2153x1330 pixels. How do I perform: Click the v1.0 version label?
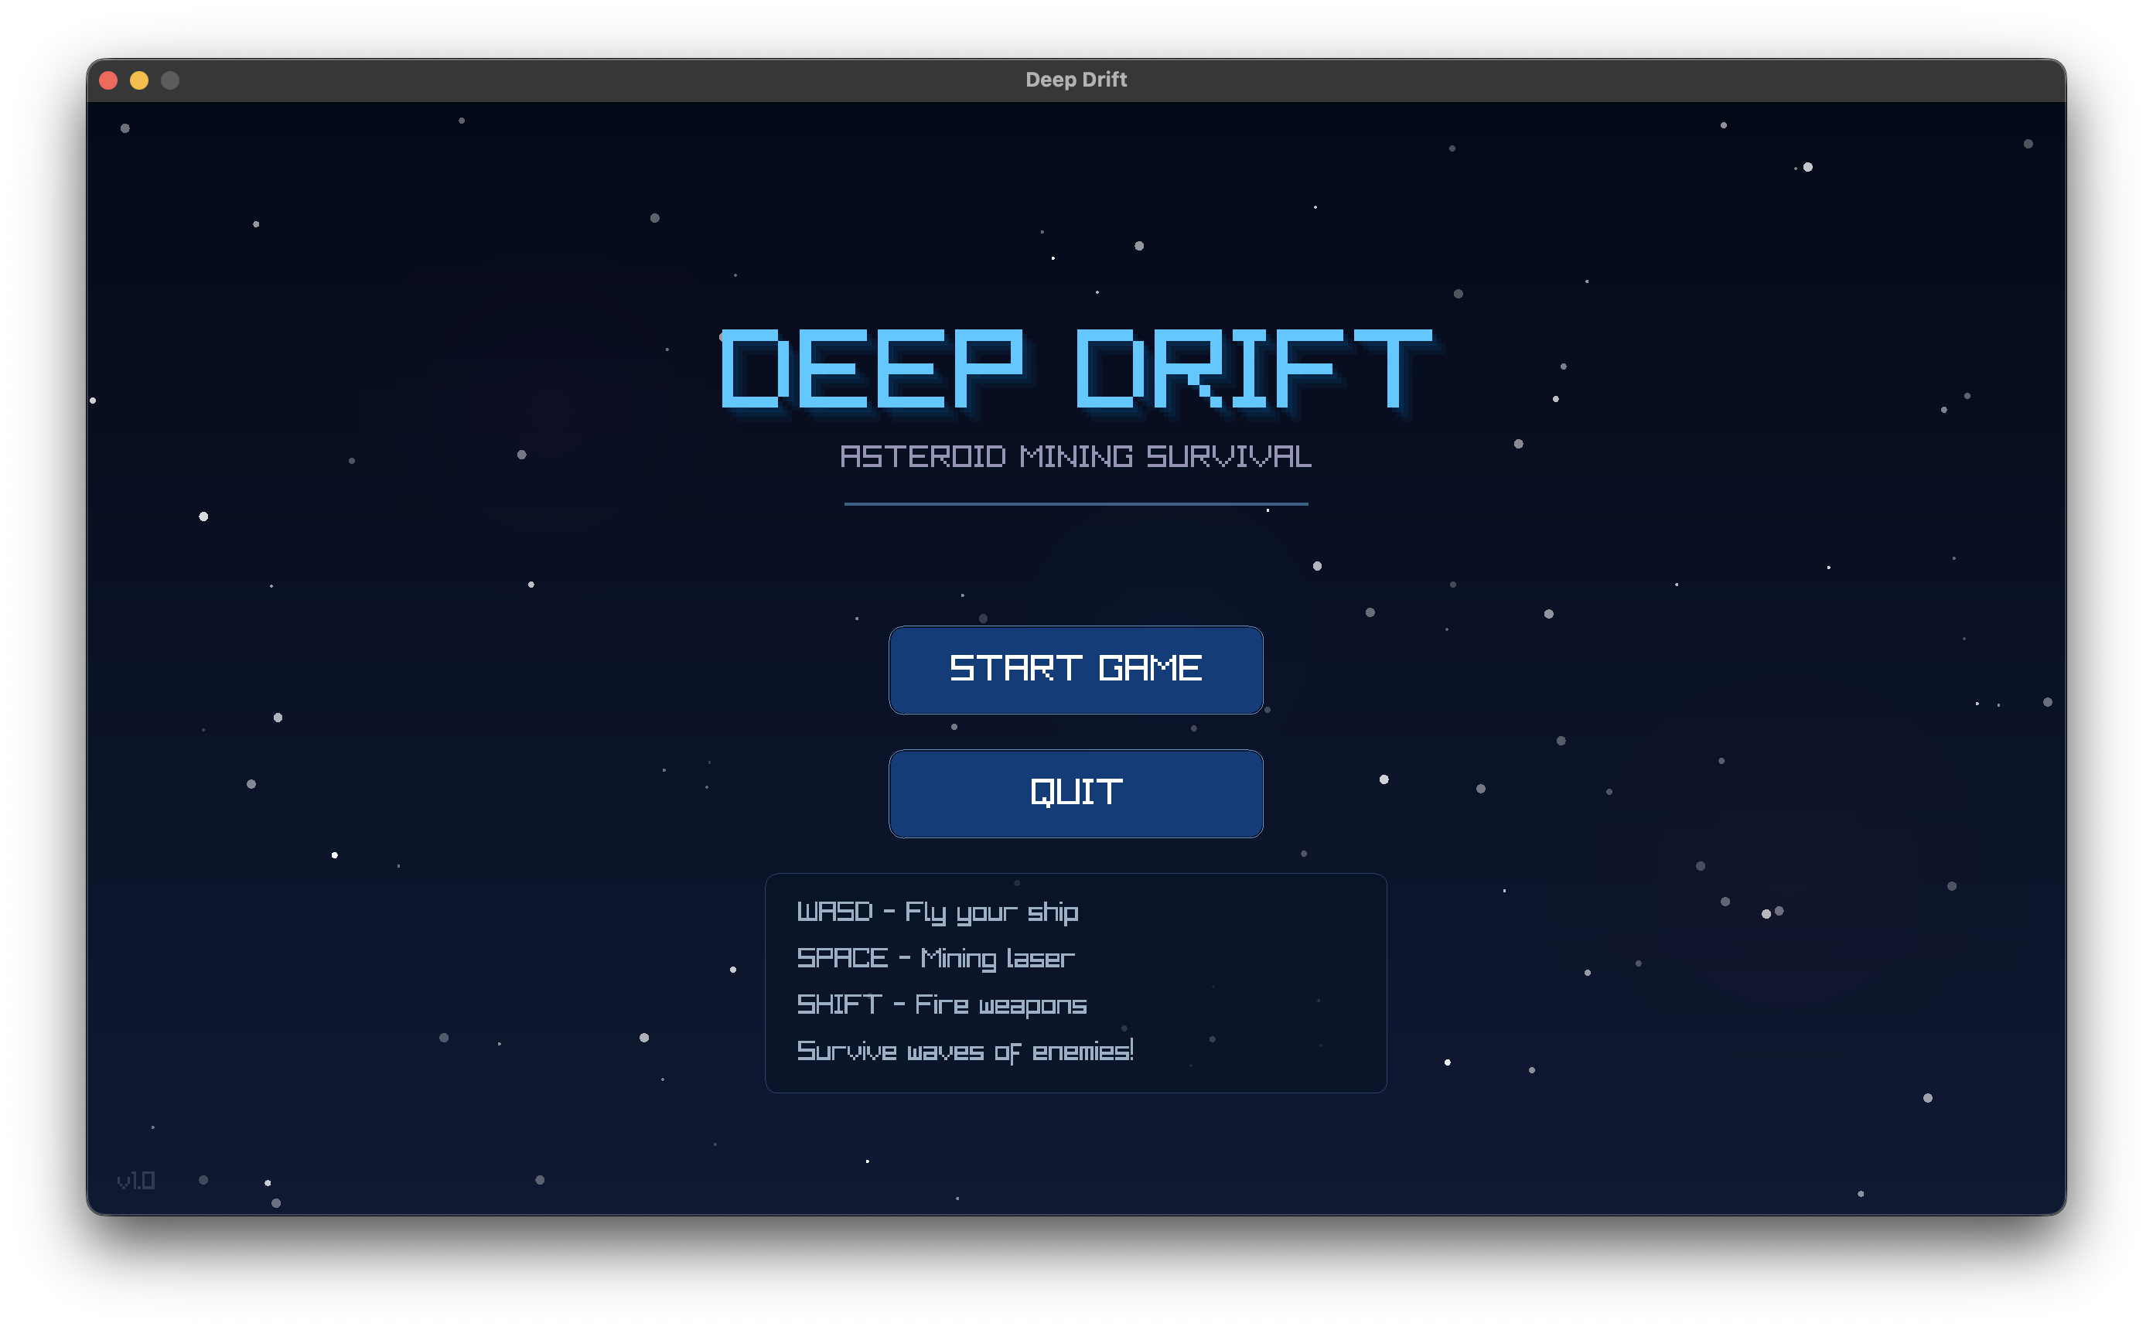click(x=137, y=1181)
